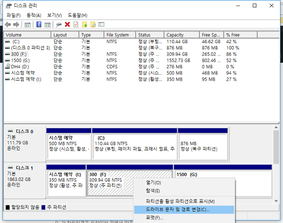
Task: Sort by the Layout column header
Action: pos(65,35)
